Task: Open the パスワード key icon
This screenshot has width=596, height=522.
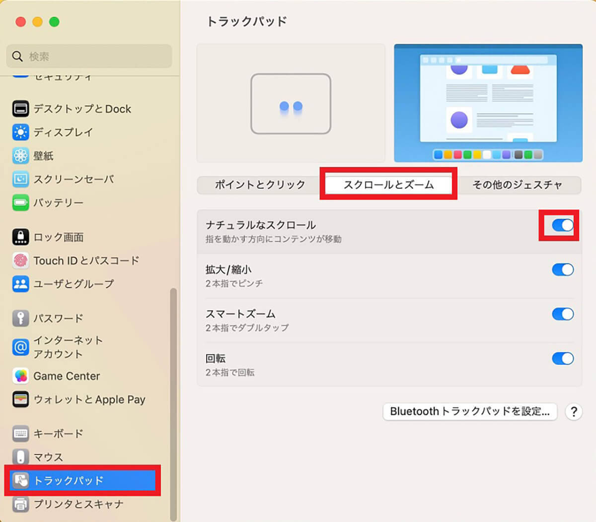Action: point(20,318)
